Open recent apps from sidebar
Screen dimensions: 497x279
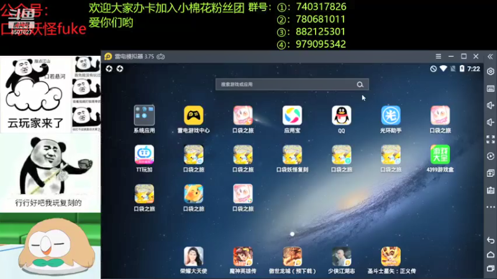[490, 268]
